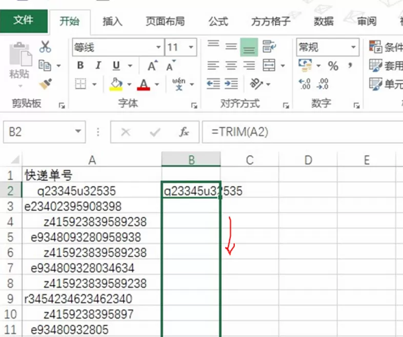Switch to 数据 Data tab
Image resolution: width=403 pixels, height=337 pixels.
tap(324, 22)
